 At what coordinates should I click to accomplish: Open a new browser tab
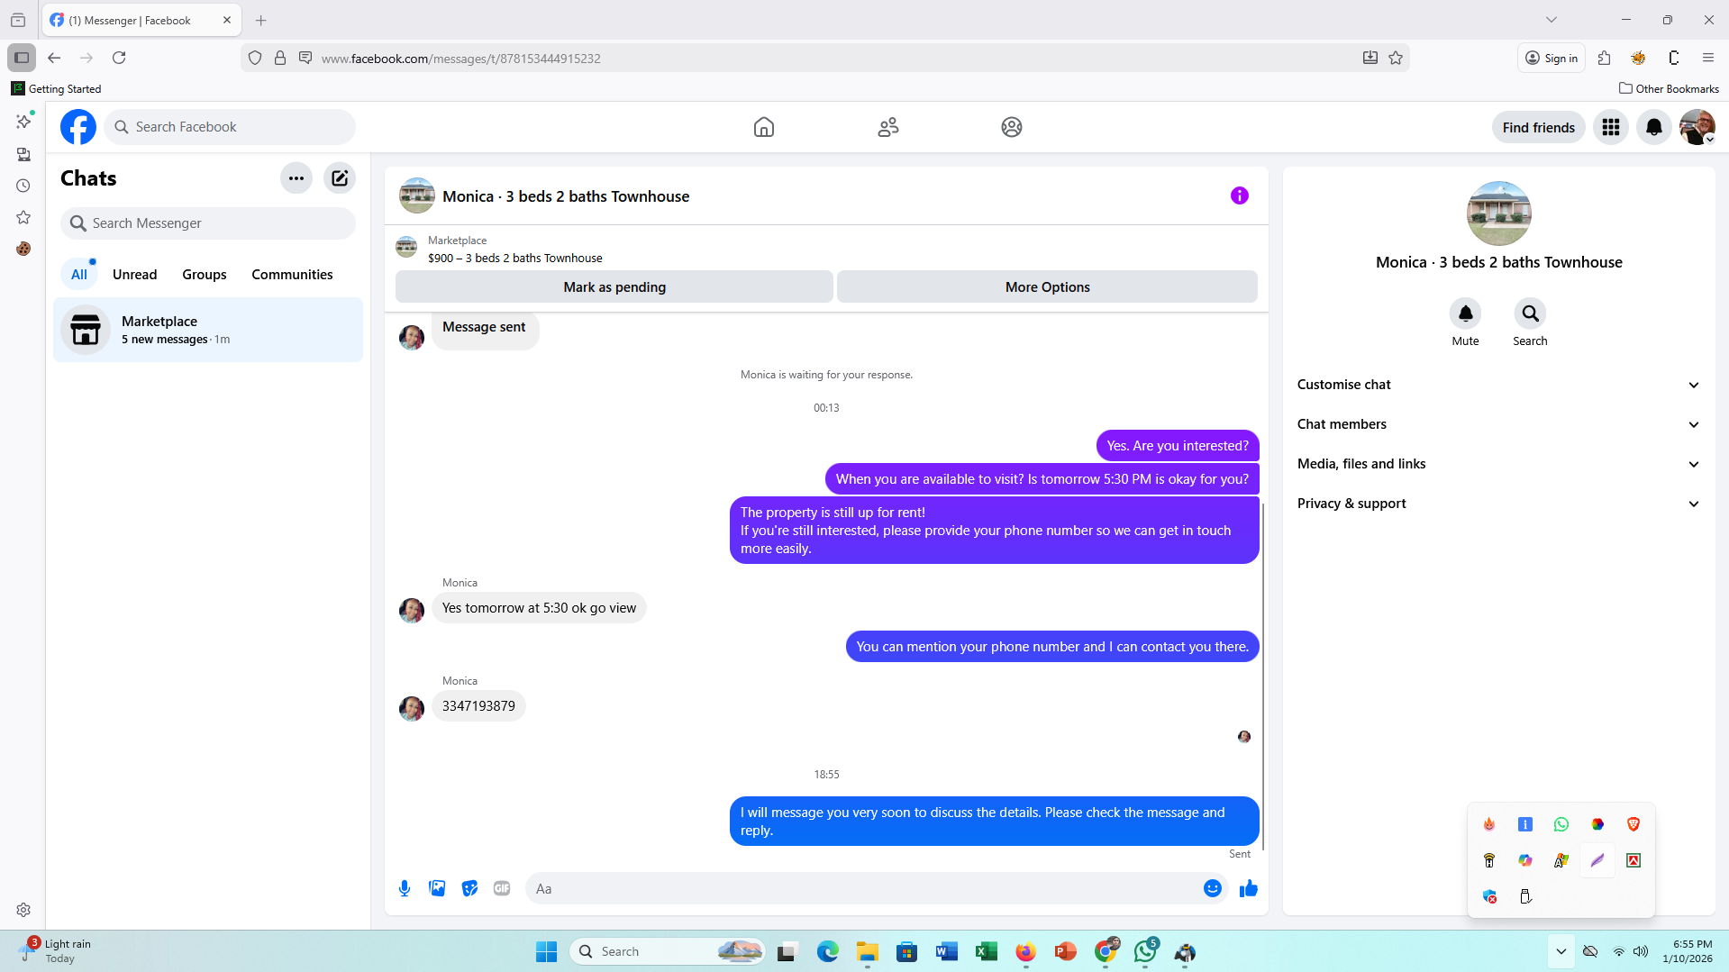(261, 20)
